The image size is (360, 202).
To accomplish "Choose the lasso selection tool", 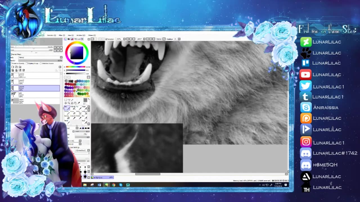I will pyautogui.click(x=69, y=100).
